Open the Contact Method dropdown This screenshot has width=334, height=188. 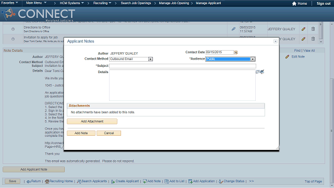[150, 59]
